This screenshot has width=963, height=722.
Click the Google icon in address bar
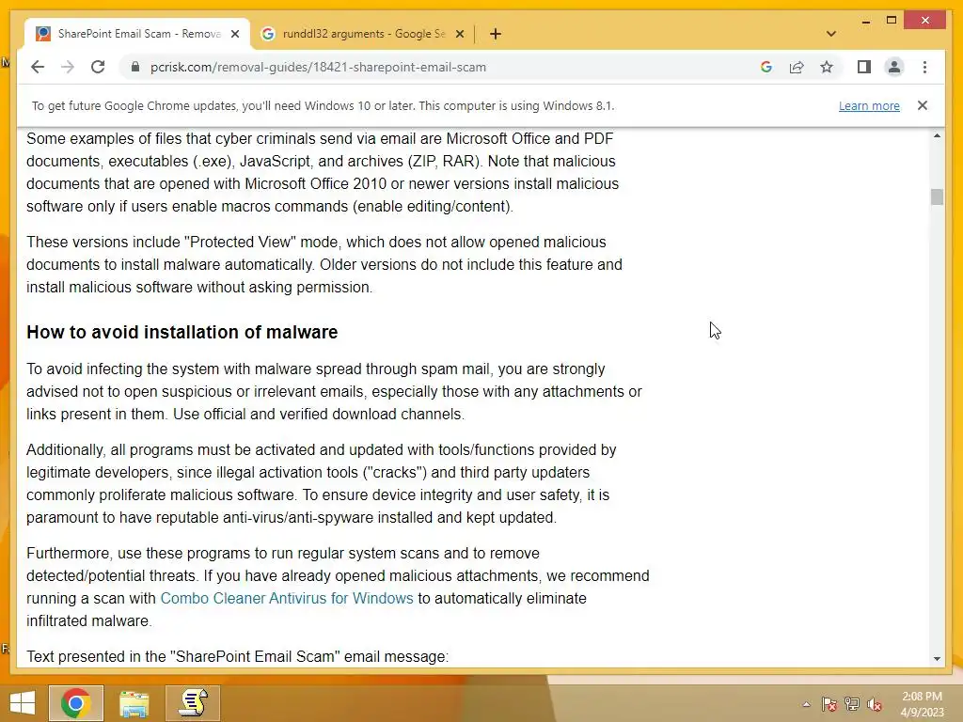click(x=766, y=67)
